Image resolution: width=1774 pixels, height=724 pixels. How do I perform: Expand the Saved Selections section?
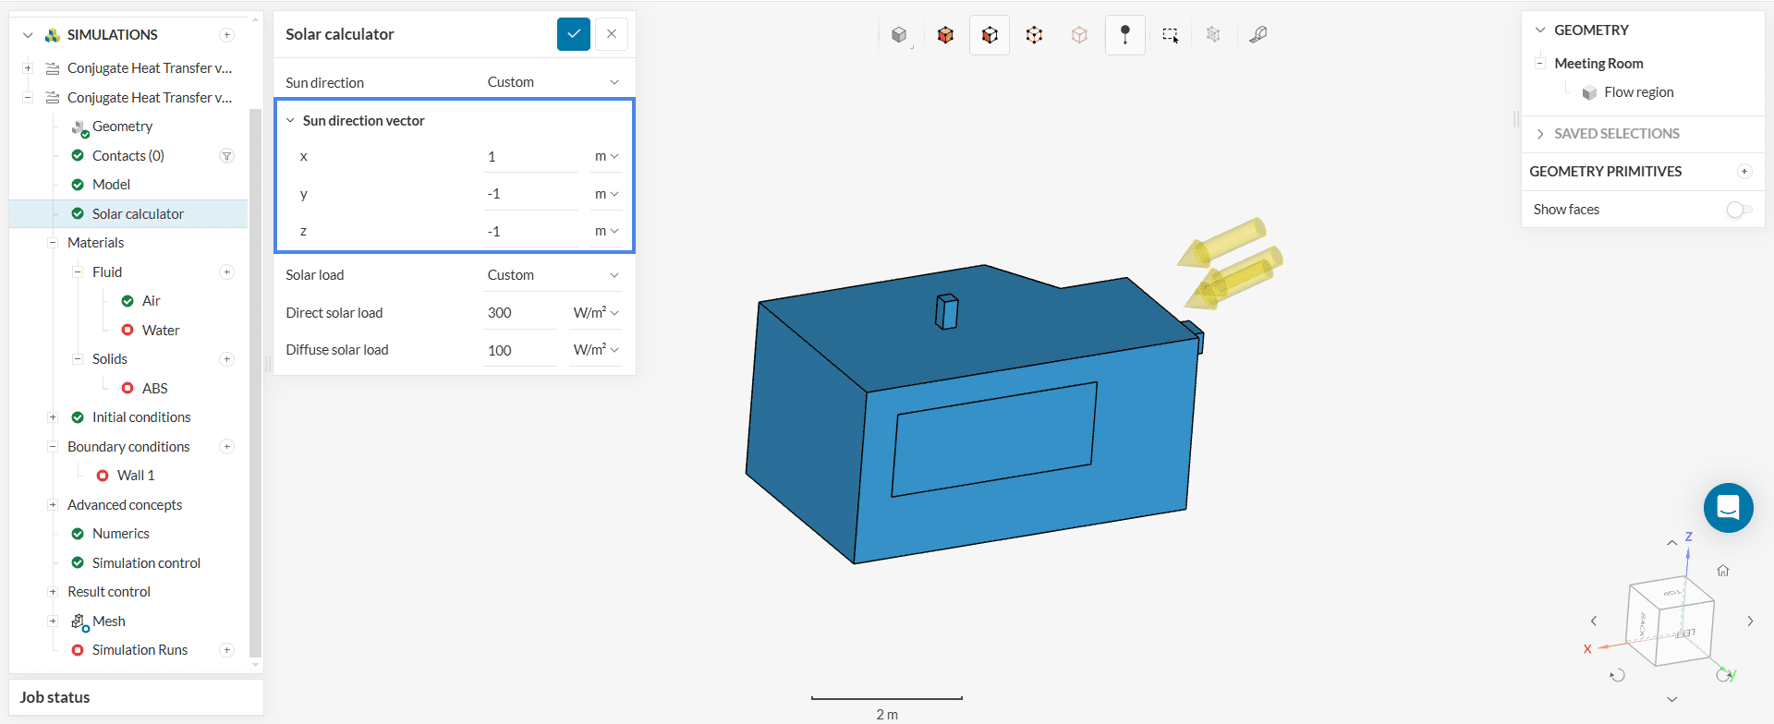pyautogui.click(x=1616, y=134)
